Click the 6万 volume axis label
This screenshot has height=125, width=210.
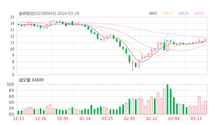pyautogui.click(x=12, y=96)
